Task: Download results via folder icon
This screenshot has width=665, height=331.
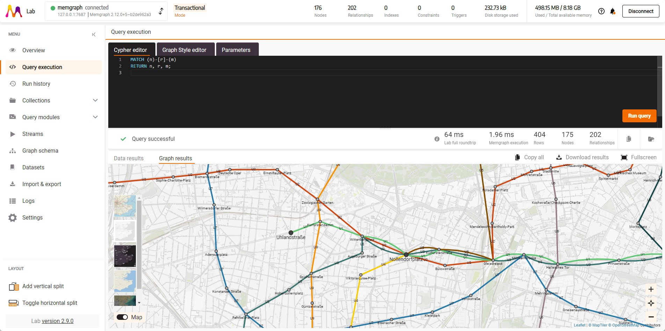Action: (651, 138)
